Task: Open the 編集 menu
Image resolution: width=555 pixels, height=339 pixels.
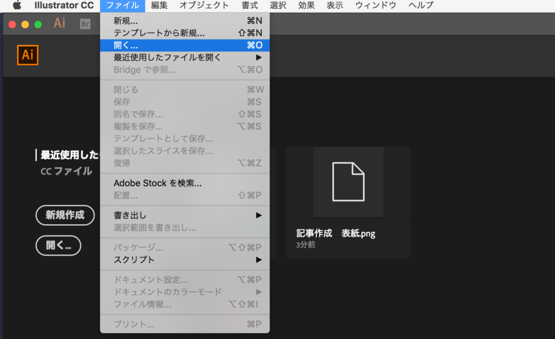Action: pyautogui.click(x=159, y=5)
